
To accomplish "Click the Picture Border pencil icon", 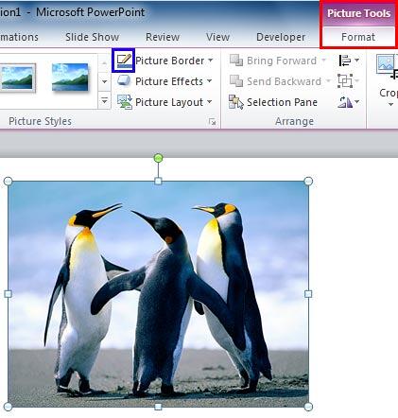I will point(124,61).
